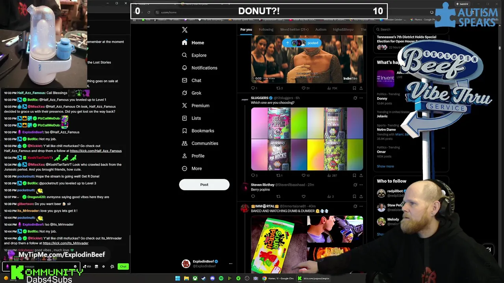Repost Steven Ricthey's post
The width and height of the screenshot is (504, 283).
click(278, 197)
